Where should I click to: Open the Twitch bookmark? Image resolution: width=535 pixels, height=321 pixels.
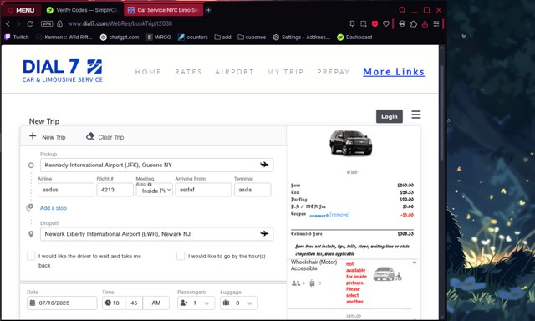[x=17, y=37]
